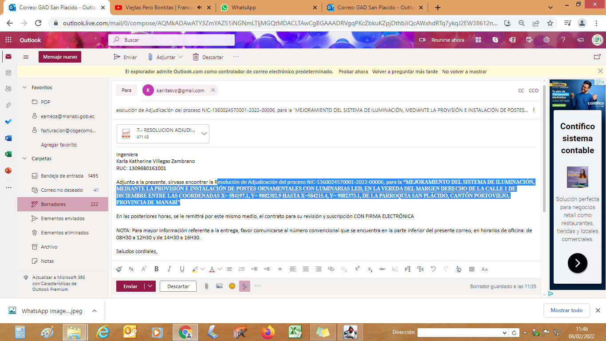Open the Calendar icon in left rail
606x341 pixels.
coord(8,72)
